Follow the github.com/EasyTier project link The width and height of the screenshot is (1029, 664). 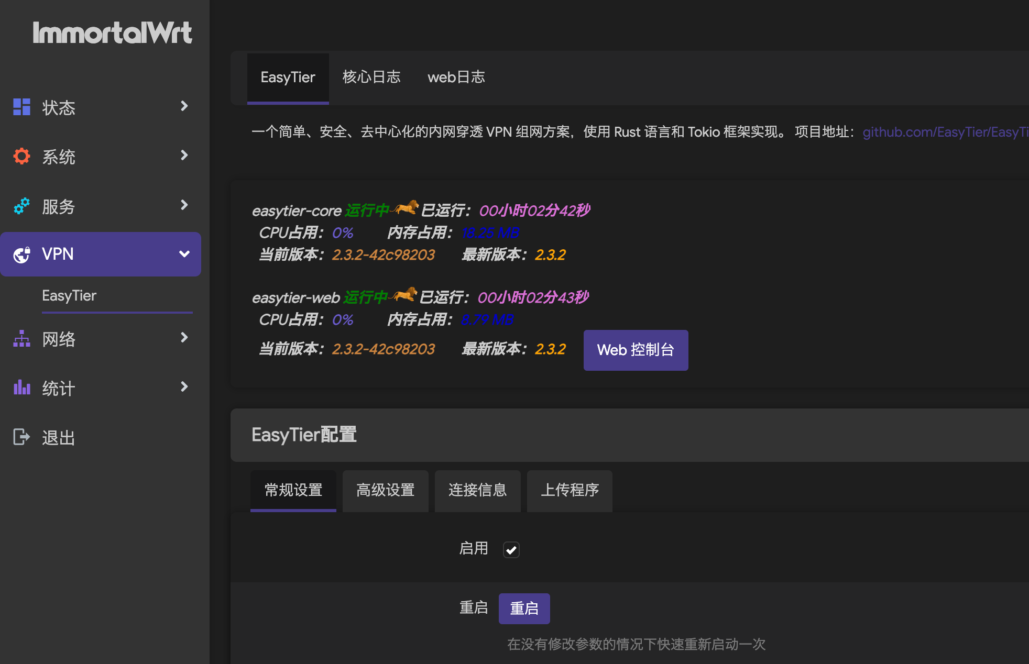(943, 132)
